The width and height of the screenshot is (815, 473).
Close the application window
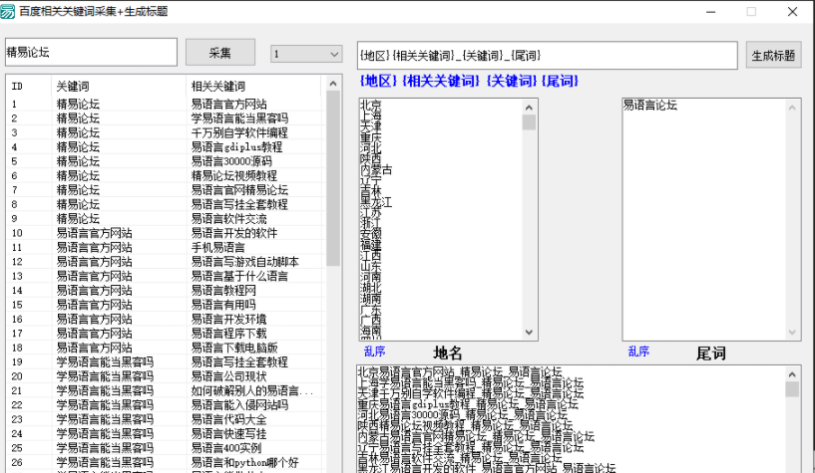click(792, 11)
